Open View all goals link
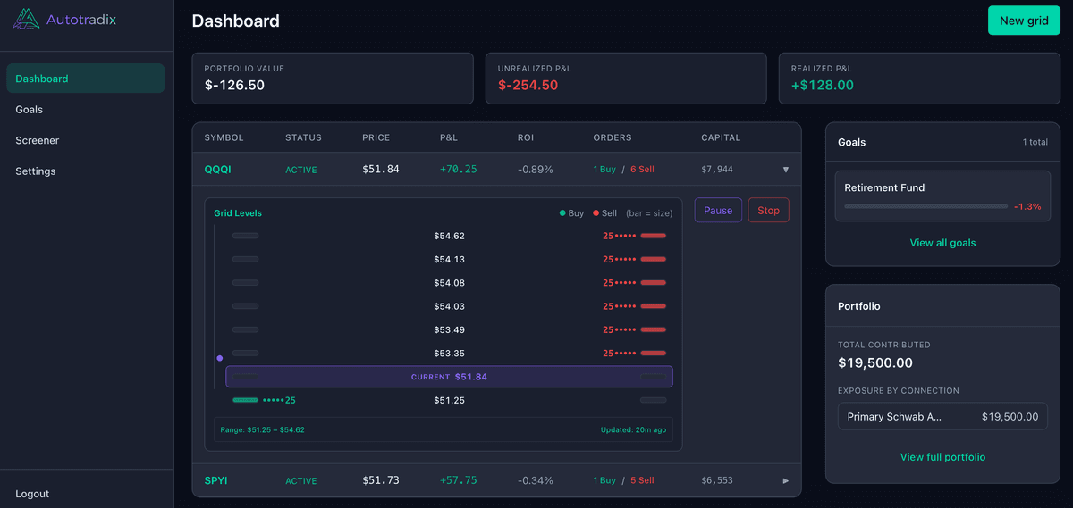Viewport: 1073px width, 508px height. point(942,243)
